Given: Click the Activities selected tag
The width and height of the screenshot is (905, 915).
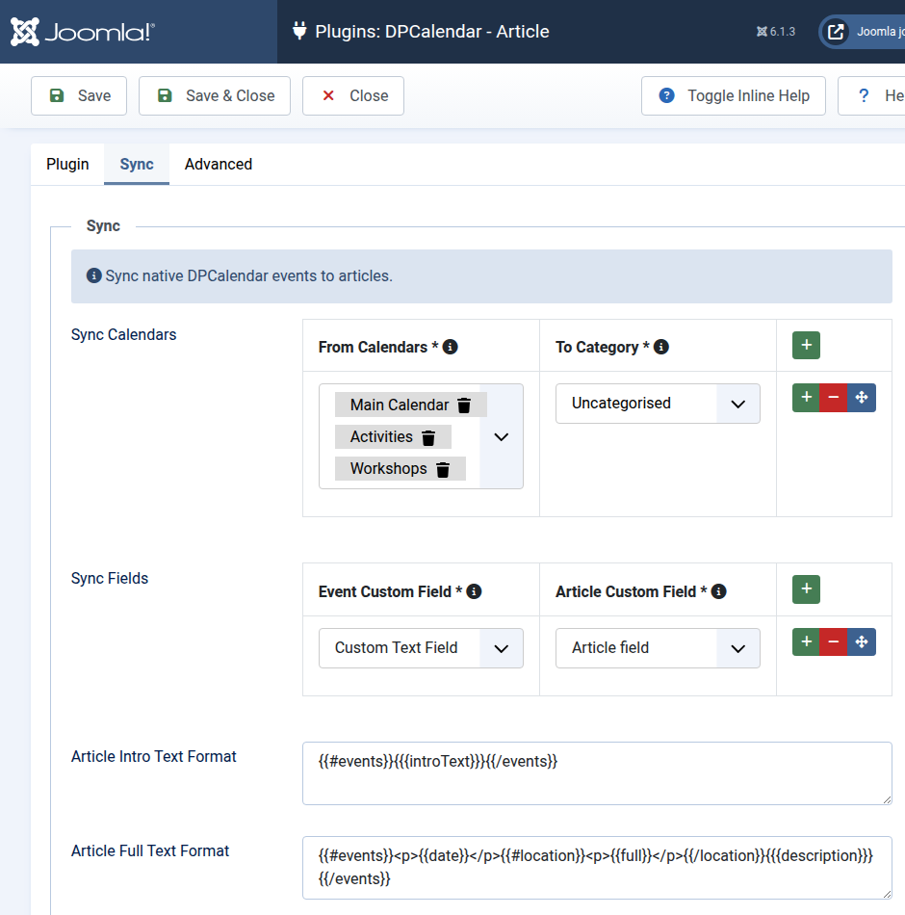Looking at the screenshot, I should point(393,437).
